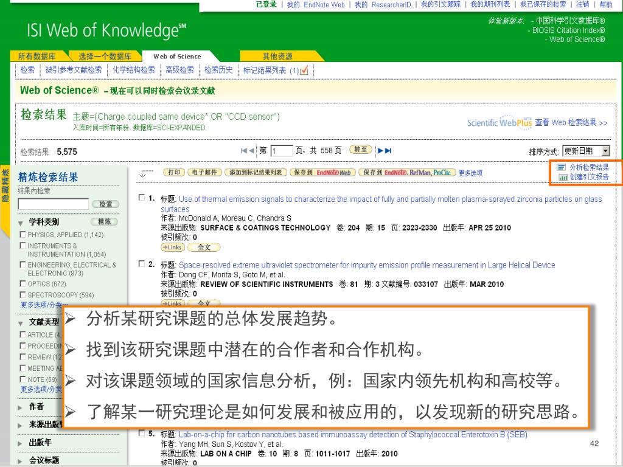This screenshot has height=467, width=623.
Task: Expand the 出版年 refine section
Action: pos(20,443)
